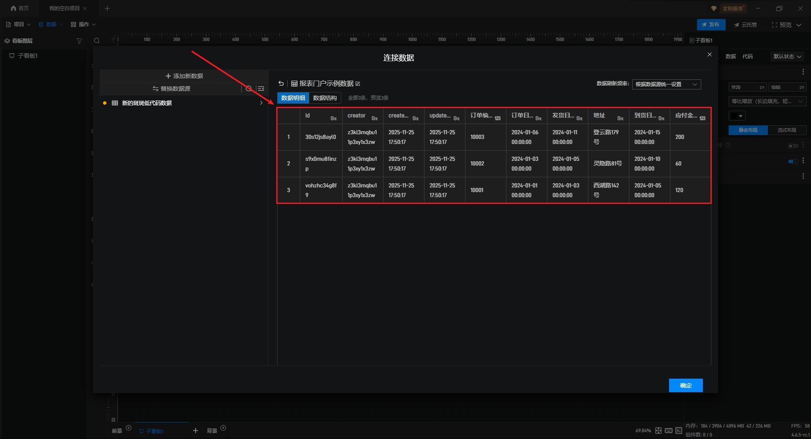Image resolution: width=811 pixels, height=439 pixels.
Task: Open the 数据 menu in top toolbar
Action: pyautogui.click(x=51, y=24)
